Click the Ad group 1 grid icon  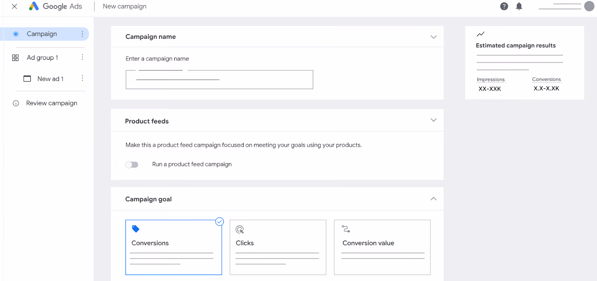(x=15, y=58)
